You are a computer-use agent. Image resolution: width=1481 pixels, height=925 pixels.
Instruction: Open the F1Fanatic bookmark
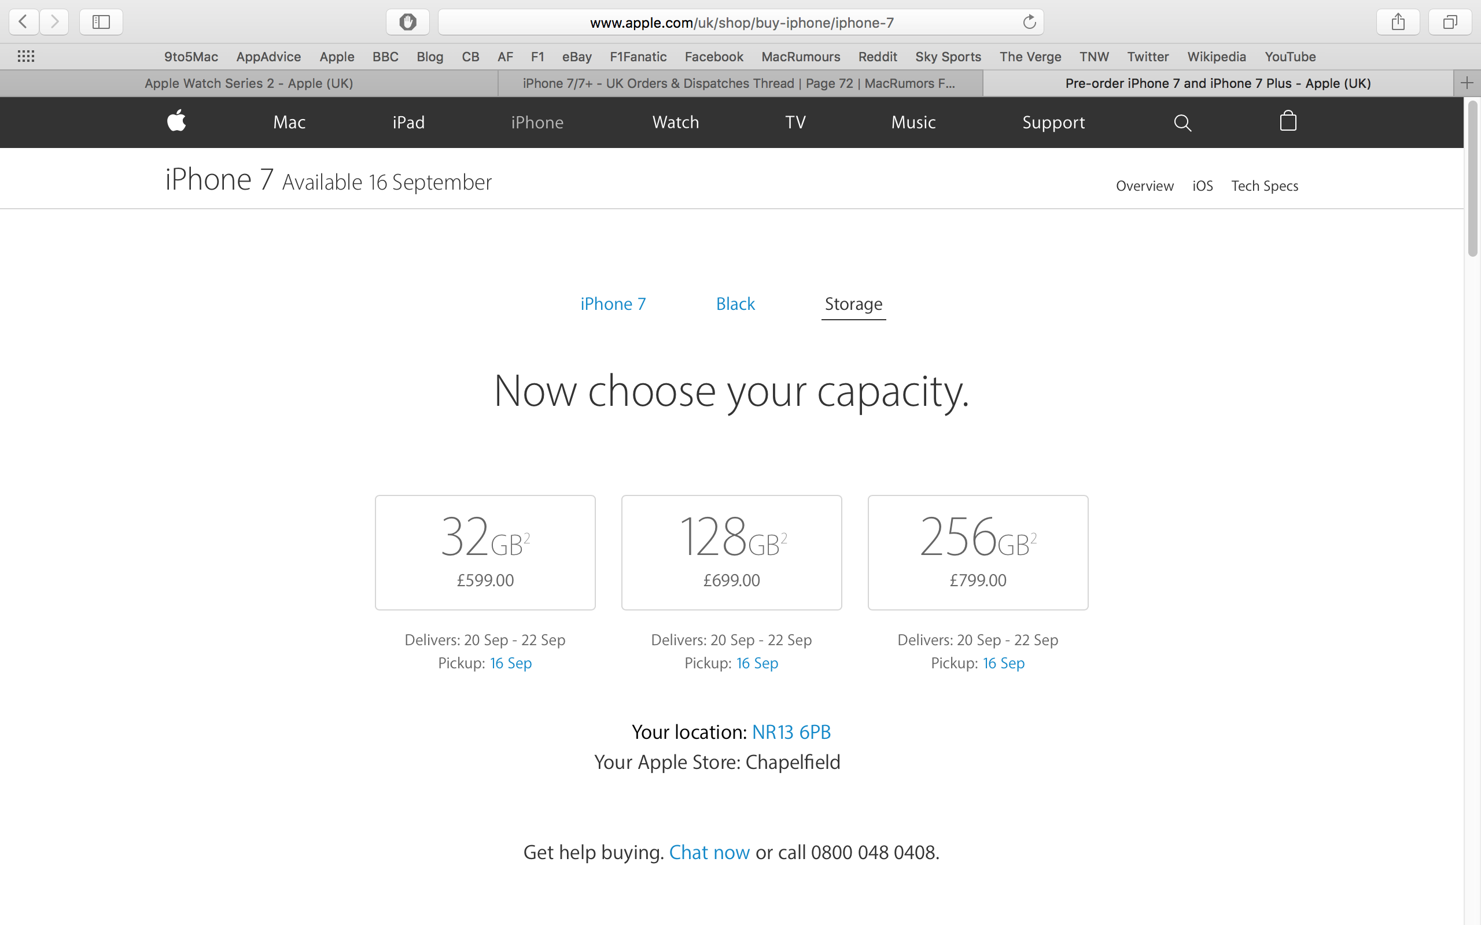(x=638, y=56)
